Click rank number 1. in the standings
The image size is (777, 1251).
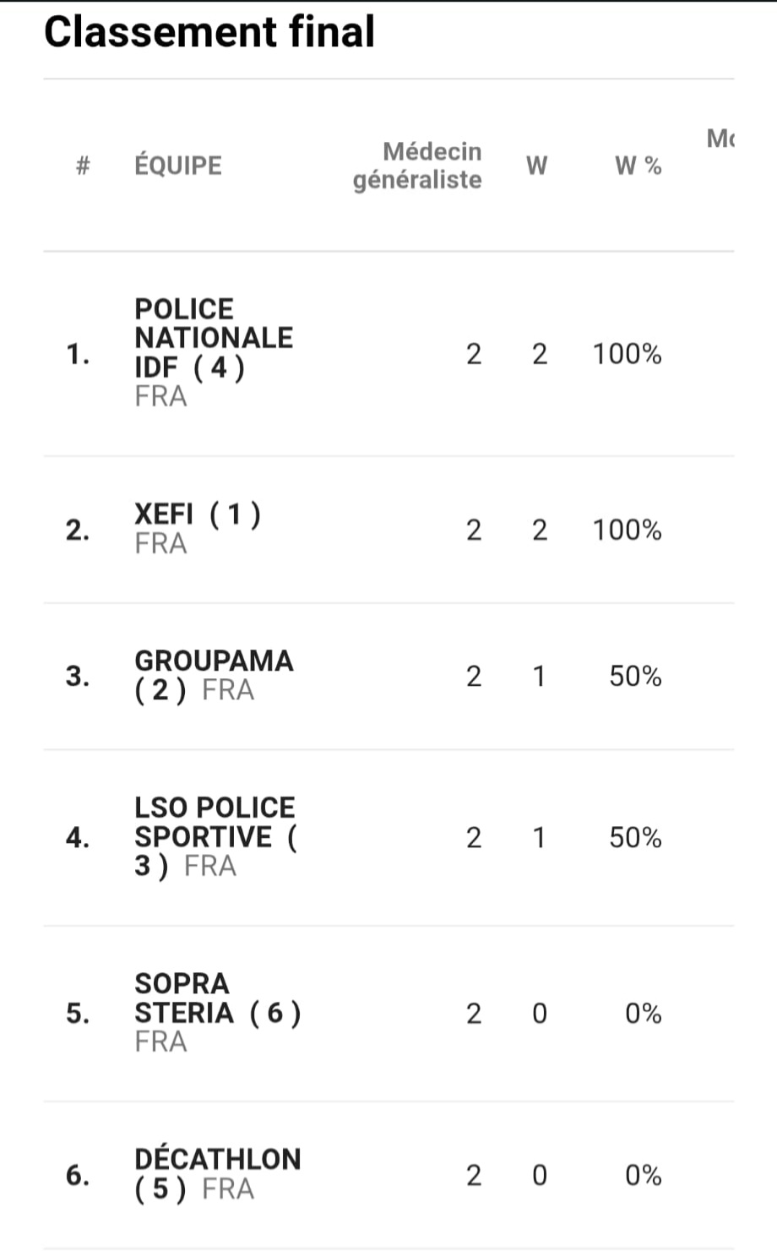78,354
